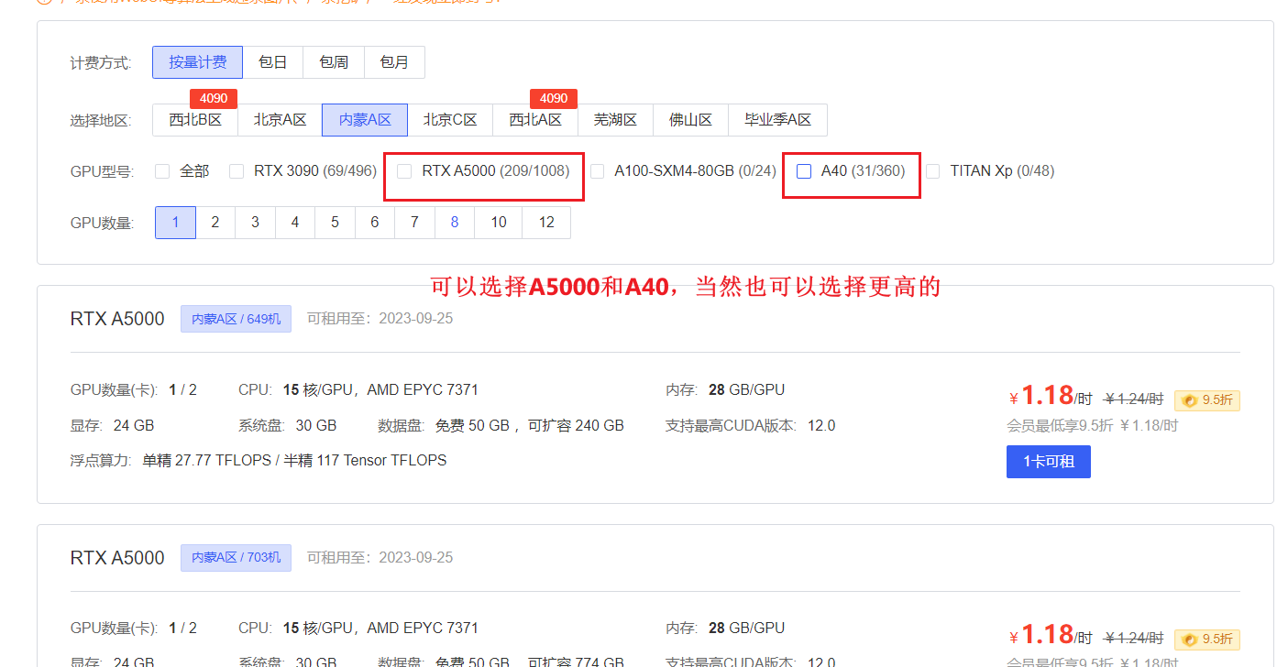Switch billing to 包周

(334, 62)
